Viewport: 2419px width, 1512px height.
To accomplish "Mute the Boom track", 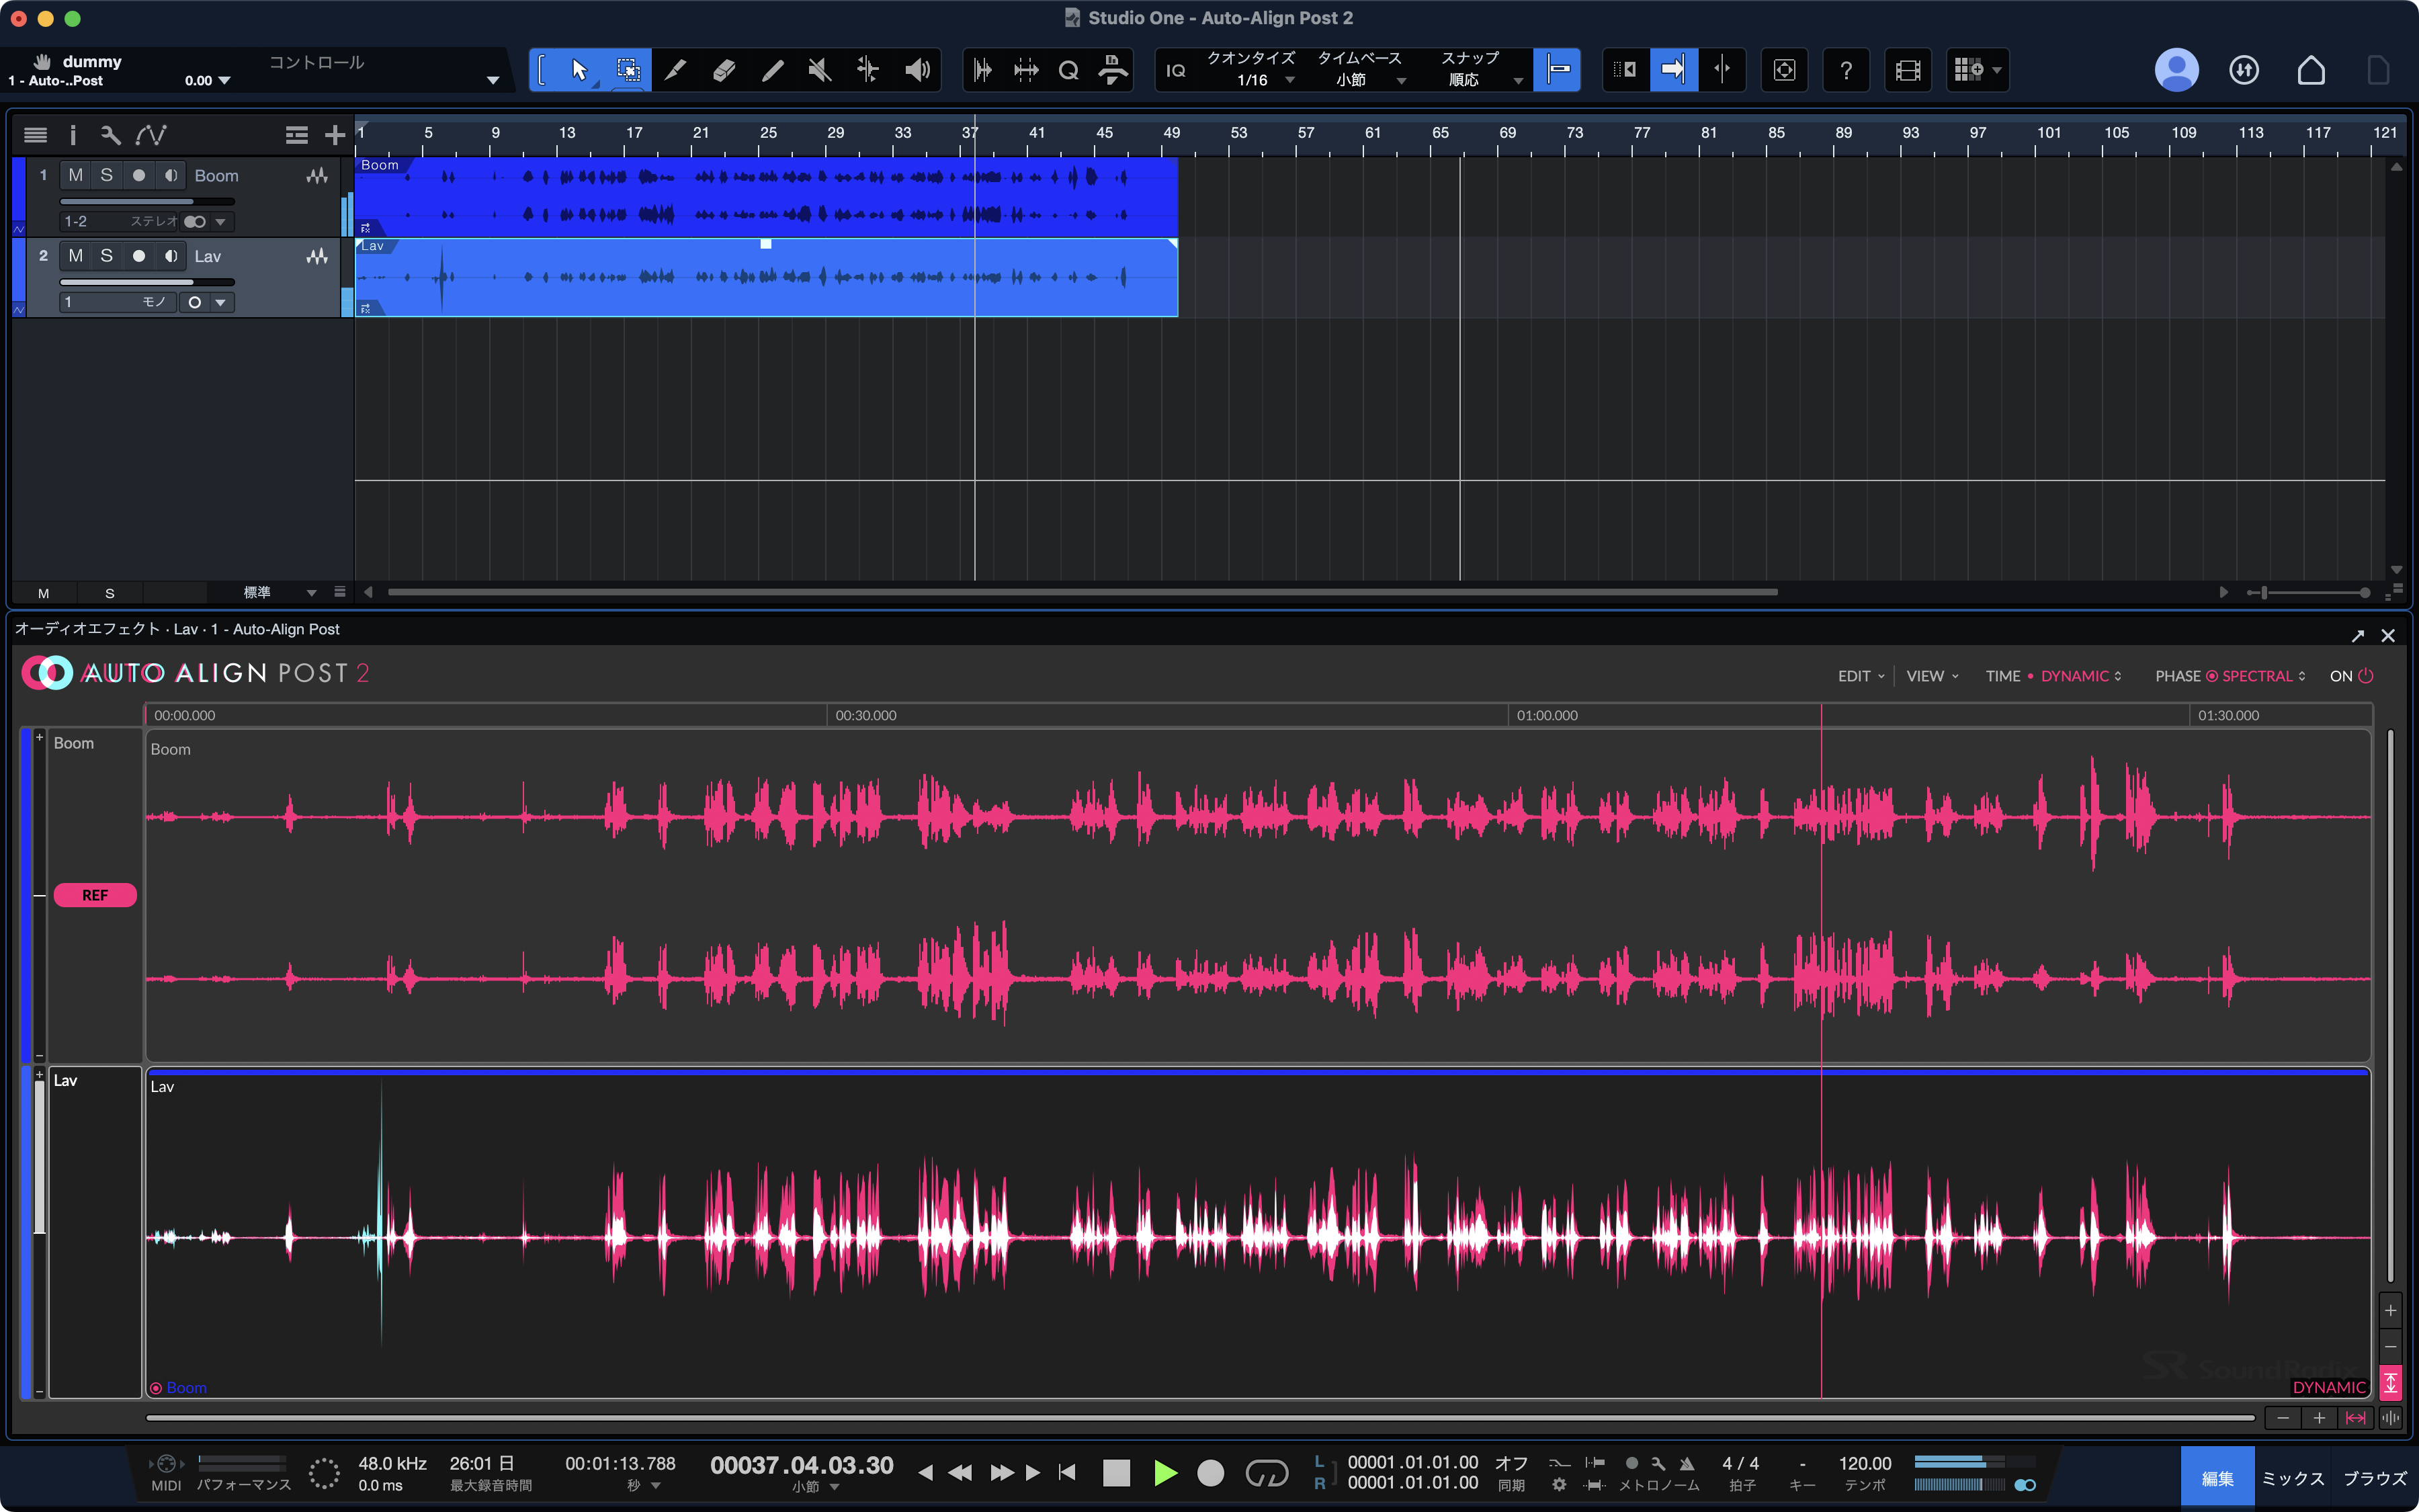I will (76, 175).
